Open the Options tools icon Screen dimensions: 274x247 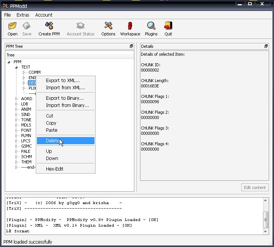click(108, 26)
